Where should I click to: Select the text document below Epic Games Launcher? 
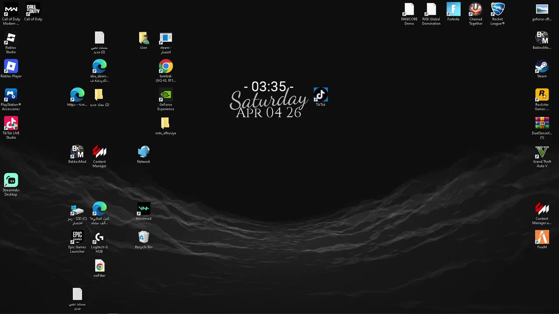click(x=77, y=299)
